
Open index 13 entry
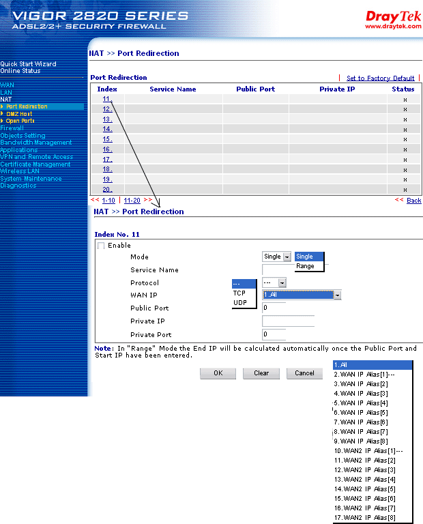(107, 119)
